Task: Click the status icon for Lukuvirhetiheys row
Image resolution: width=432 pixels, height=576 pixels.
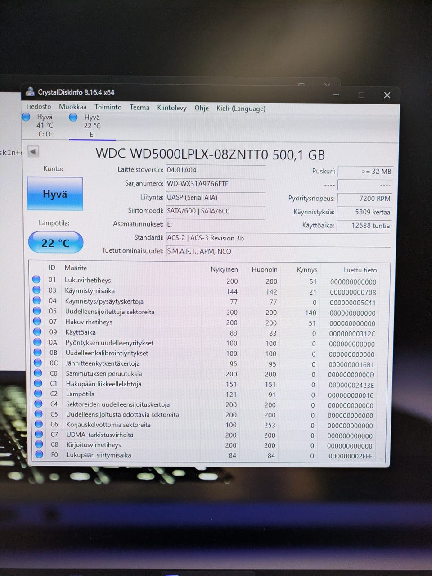Action: [36, 280]
